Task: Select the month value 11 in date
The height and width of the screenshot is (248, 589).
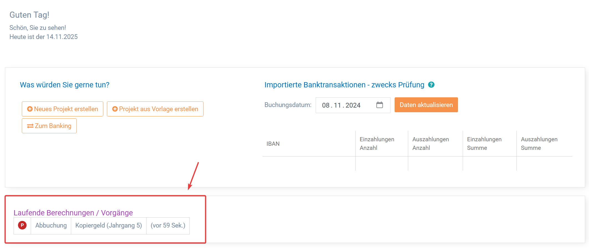Action: 337,105
